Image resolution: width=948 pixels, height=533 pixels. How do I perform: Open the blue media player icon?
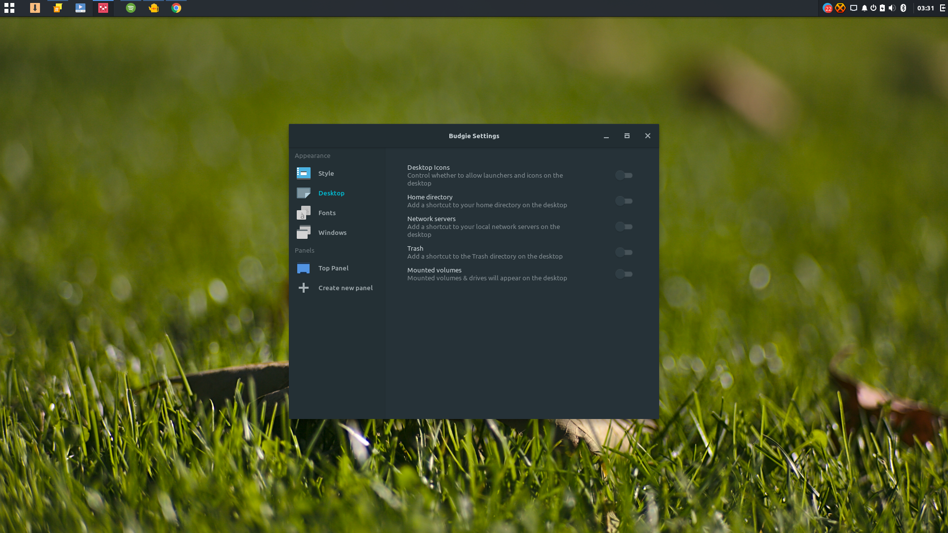pos(80,8)
